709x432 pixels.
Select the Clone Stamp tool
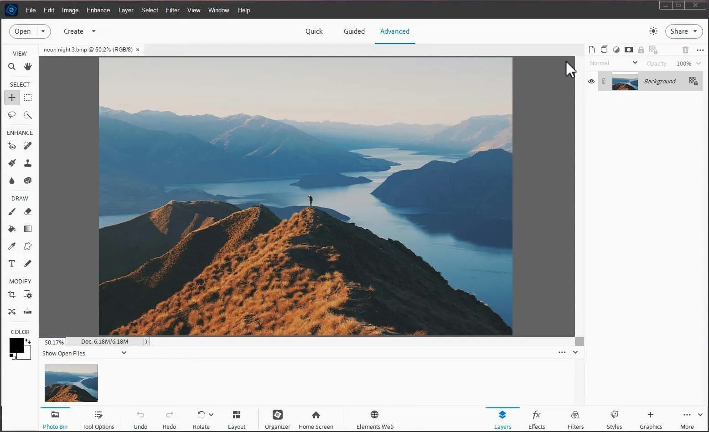pos(28,163)
